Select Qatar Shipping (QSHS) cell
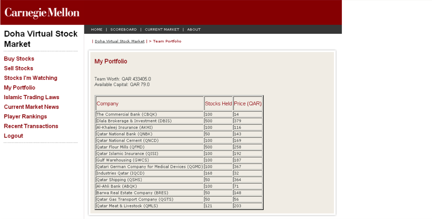This screenshot has width=432, height=219. [149, 180]
